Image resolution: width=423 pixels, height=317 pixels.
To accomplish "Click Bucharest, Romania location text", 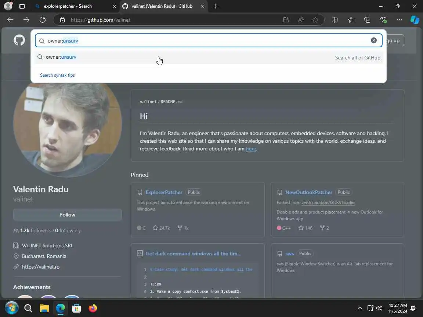I will click(x=44, y=256).
